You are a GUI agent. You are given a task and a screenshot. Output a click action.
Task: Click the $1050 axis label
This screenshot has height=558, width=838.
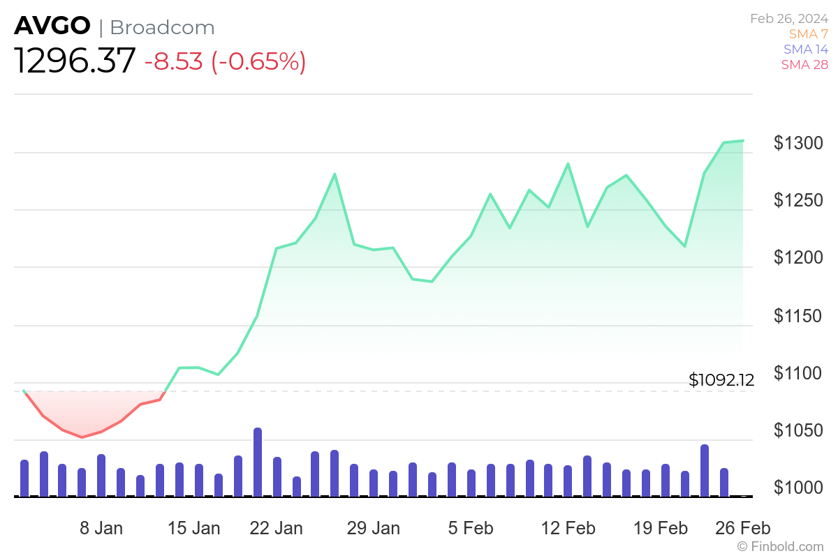pos(799,430)
